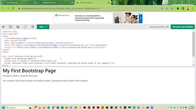The height and width of the screenshot is (110, 196).
Task: Save the code with the floppy disk icon
Action: [x=18, y=27]
